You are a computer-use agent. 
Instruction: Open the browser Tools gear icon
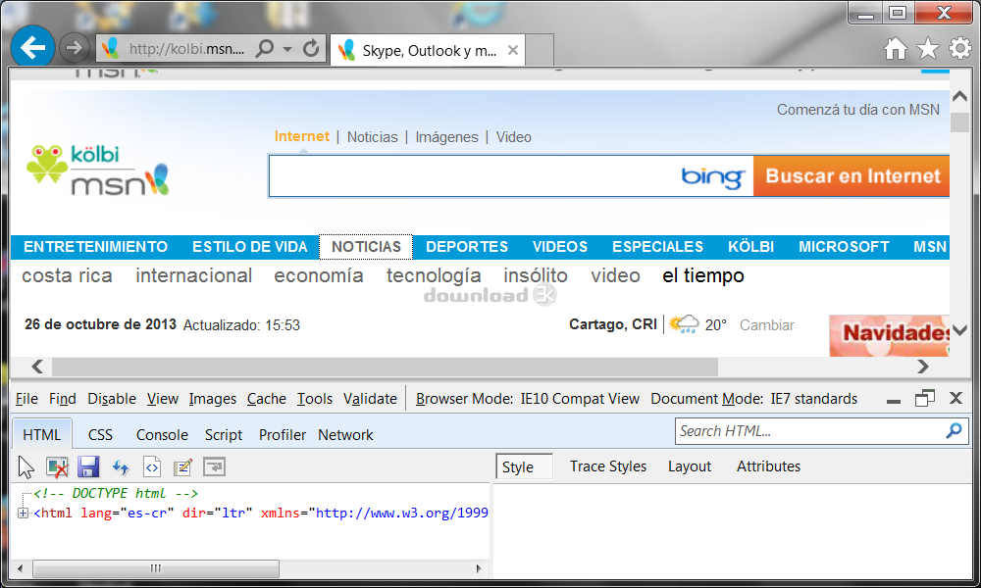click(960, 48)
